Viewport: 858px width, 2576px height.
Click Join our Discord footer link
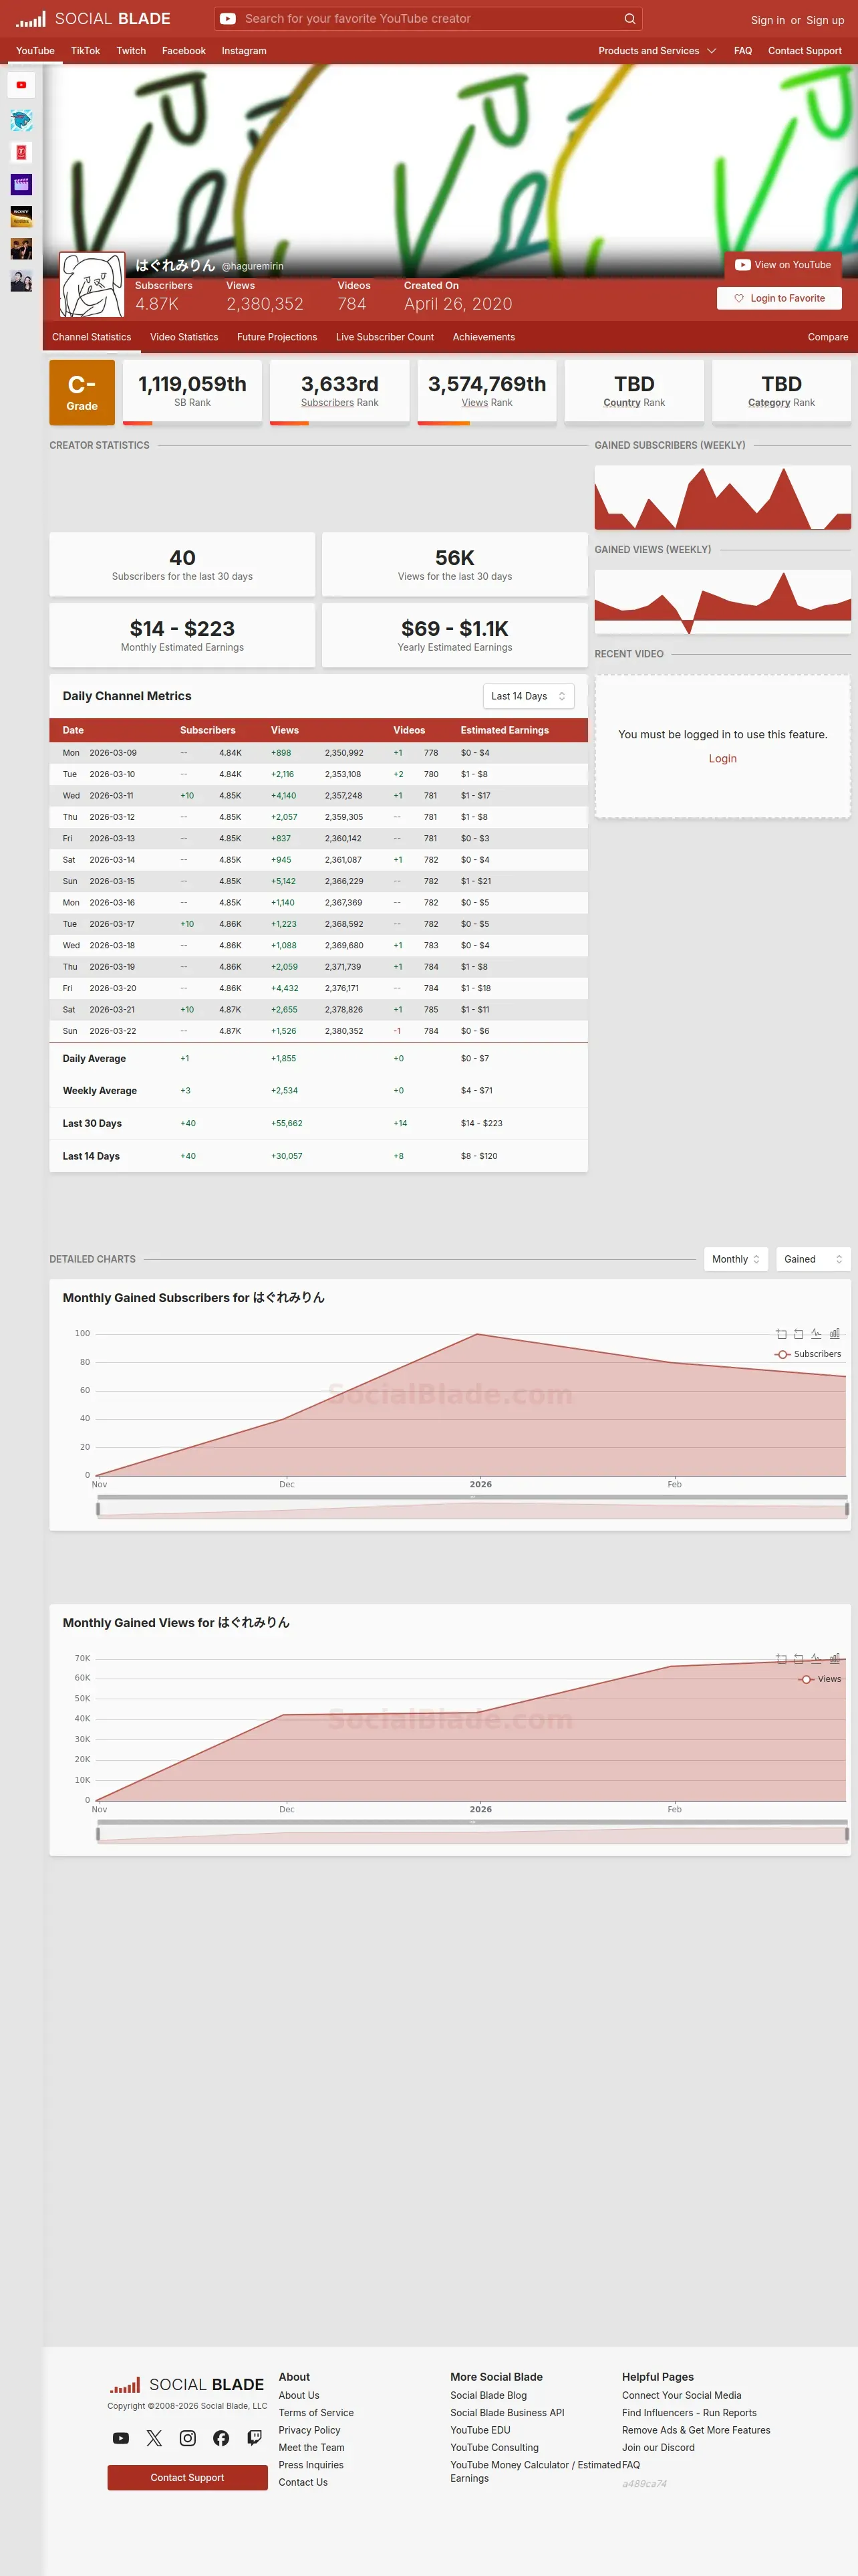pos(658,2448)
